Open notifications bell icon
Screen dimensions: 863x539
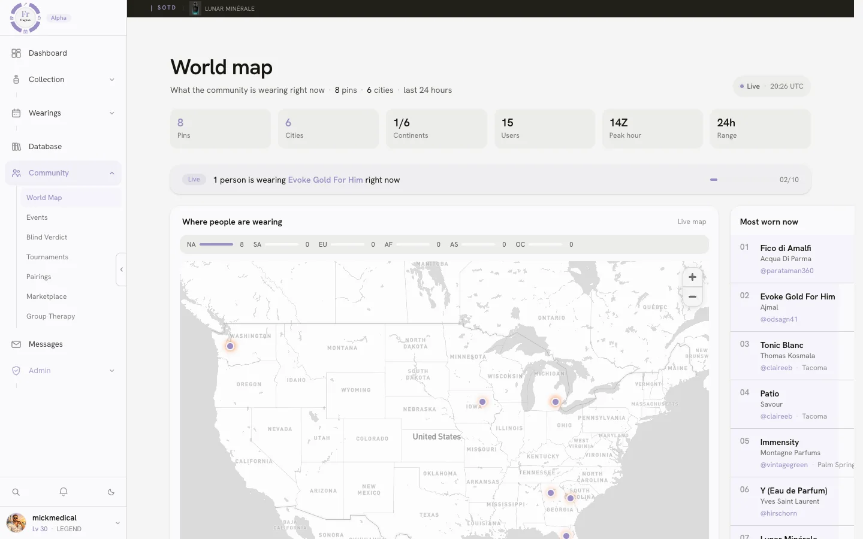pyautogui.click(x=64, y=492)
